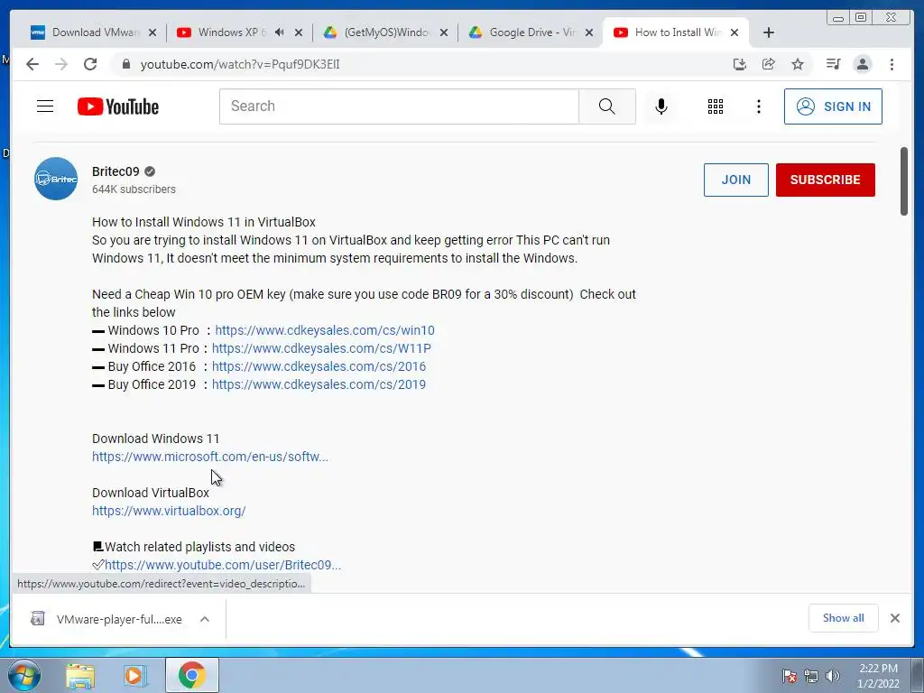Image resolution: width=924 pixels, height=693 pixels.
Task: Click the lock icon in address bar
Action: pos(125,64)
